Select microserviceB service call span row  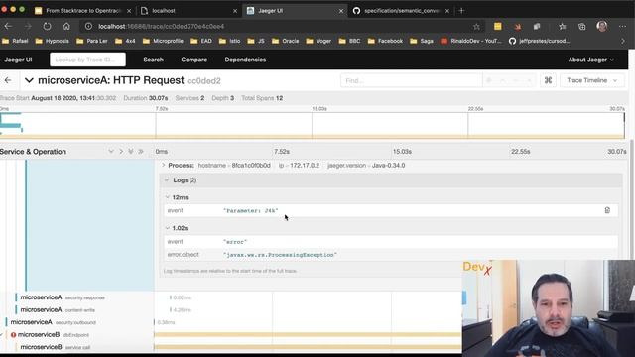[x=77, y=347]
